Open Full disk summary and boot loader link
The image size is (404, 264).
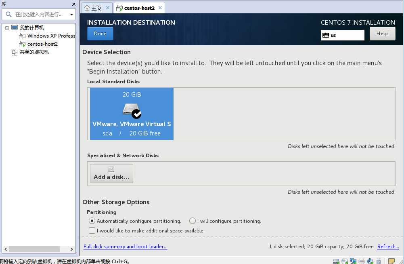coord(126,247)
